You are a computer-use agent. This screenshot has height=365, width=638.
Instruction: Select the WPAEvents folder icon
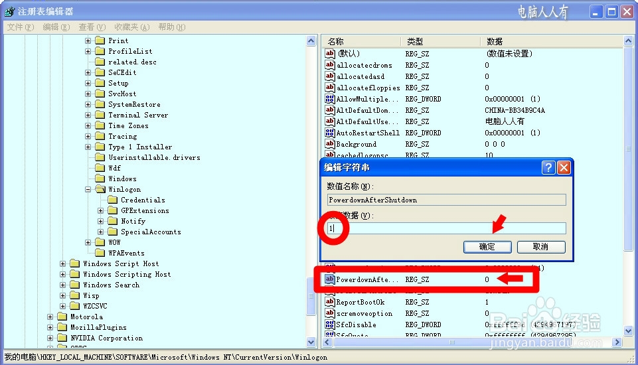tap(100, 253)
